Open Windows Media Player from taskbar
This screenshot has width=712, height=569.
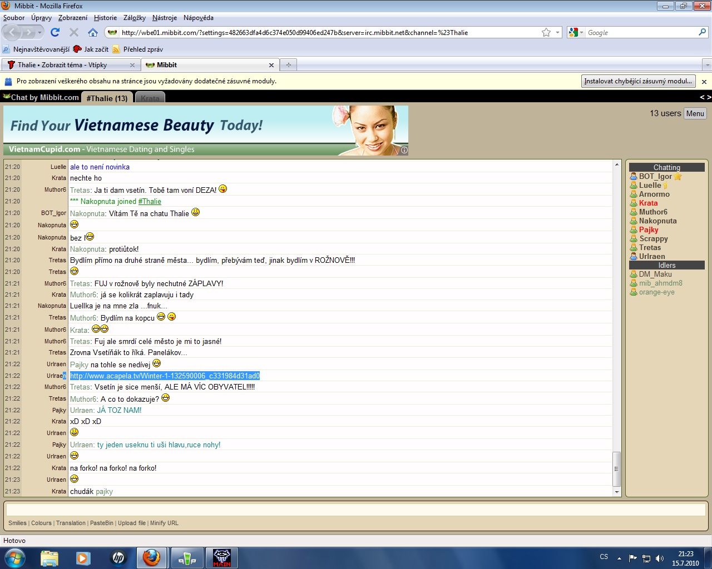click(83, 557)
